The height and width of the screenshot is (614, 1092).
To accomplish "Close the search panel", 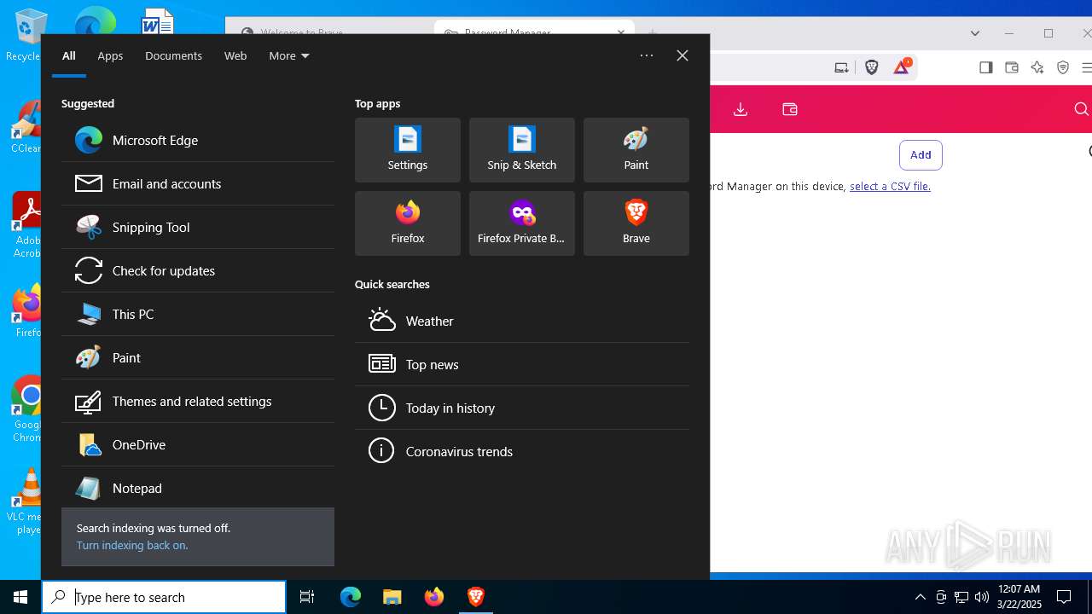I will coord(682,55).
